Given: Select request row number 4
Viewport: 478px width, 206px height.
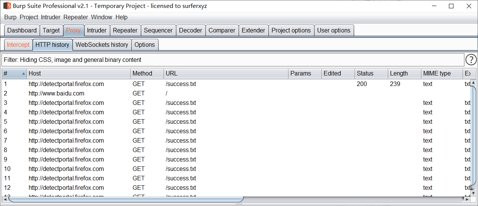Looking at the screenshot, I should pyautogui.click(x=236, y=112).
